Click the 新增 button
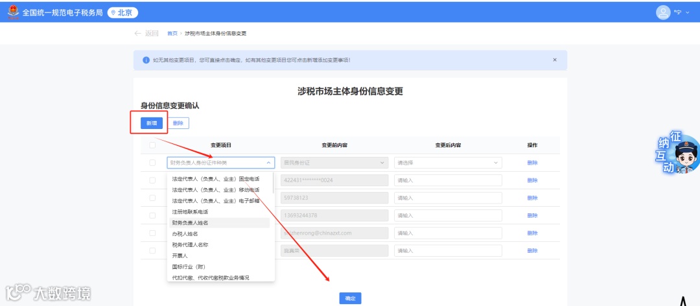The width and height of the screenshot is (700, 306). pos(152,123)
